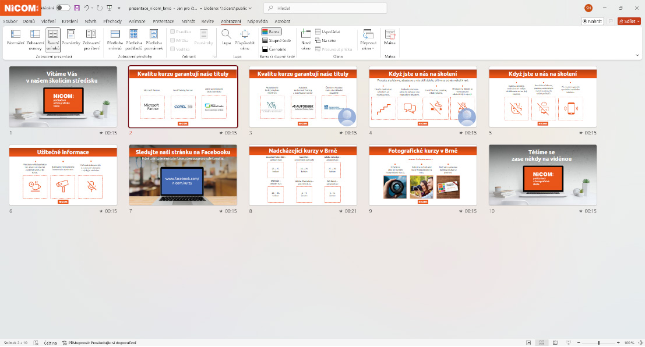This screenshot has height=347, width=645.
Task: Select the Užitečné informace slide thumbnail
Action: click(57, 175)
